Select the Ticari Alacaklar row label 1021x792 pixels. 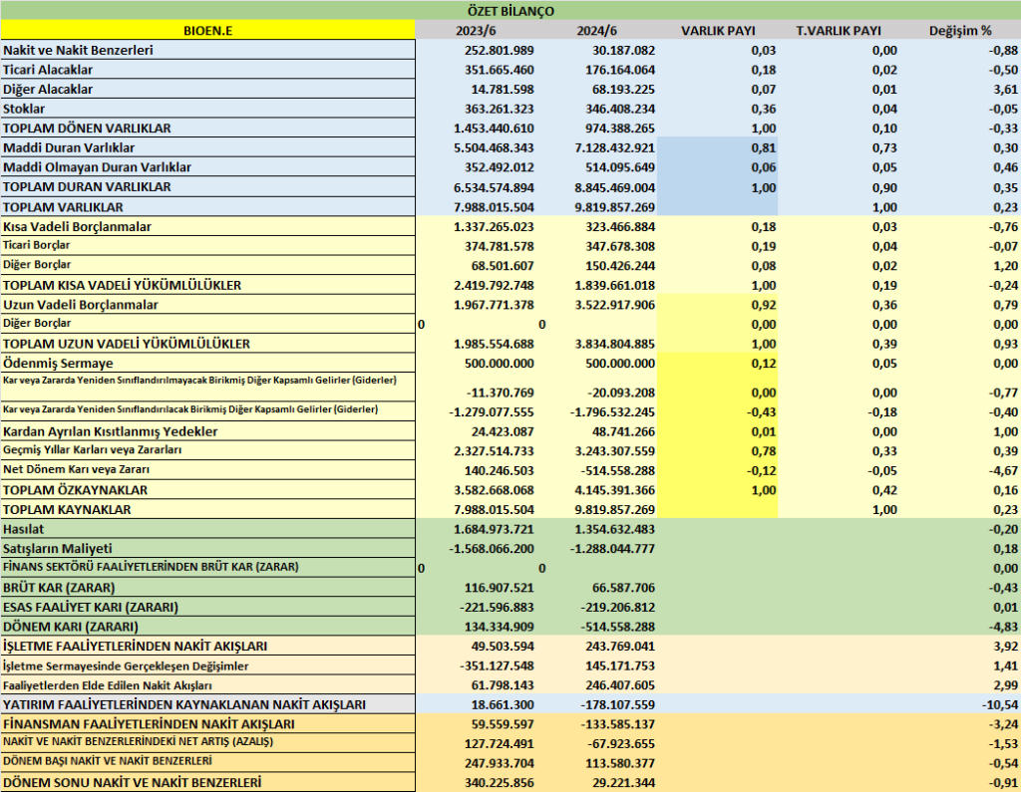point(207,69)
